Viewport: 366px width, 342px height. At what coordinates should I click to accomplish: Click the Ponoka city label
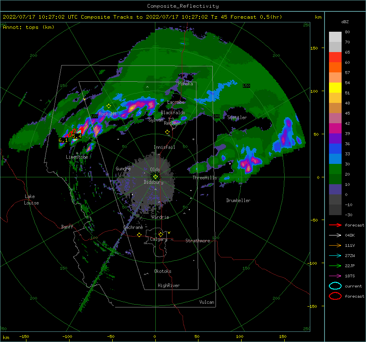[x=185, y=84]
